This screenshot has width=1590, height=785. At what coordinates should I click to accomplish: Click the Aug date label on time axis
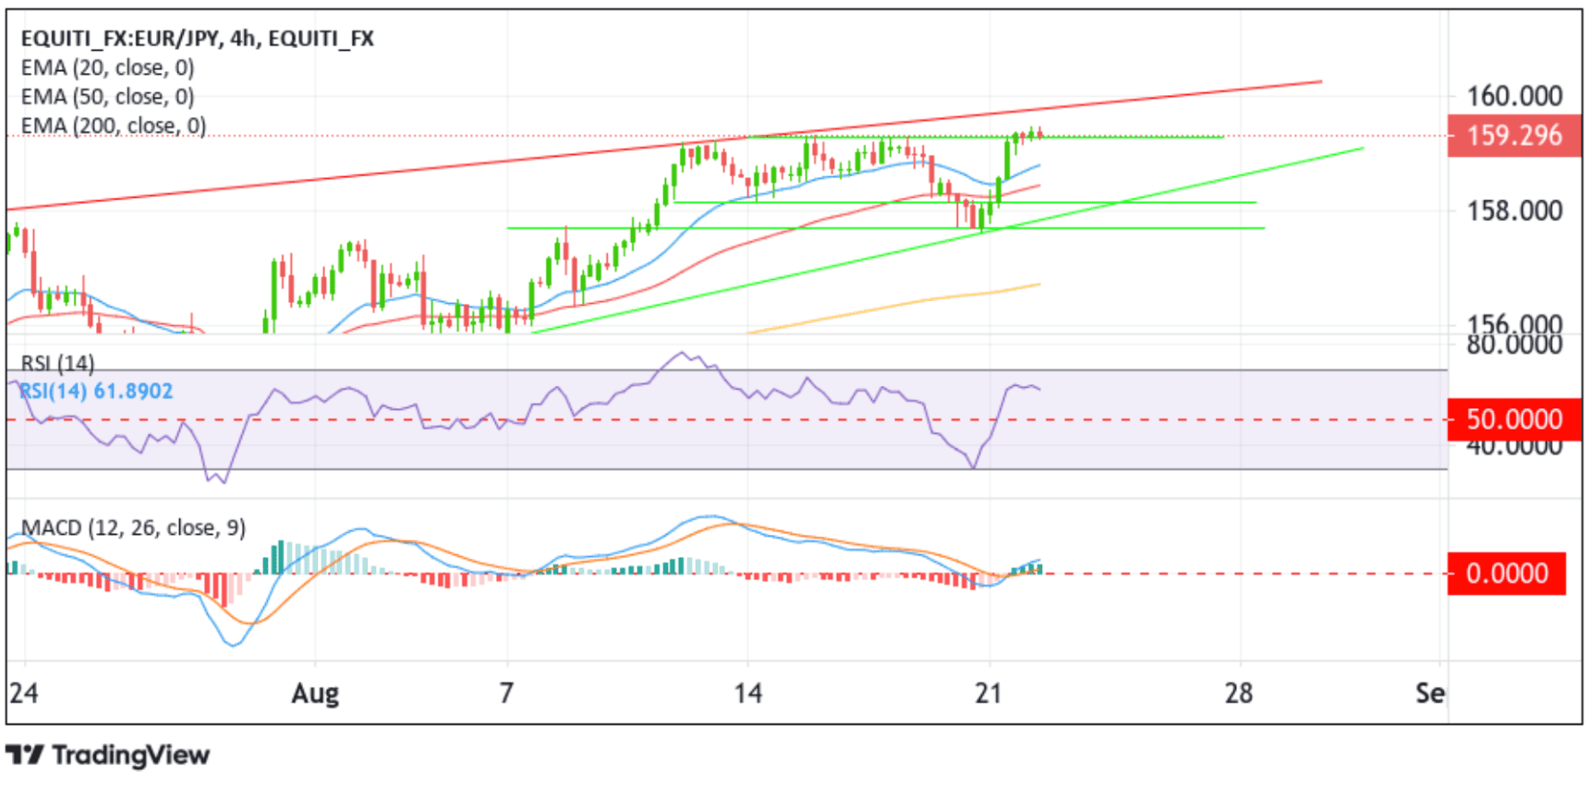[315, 694]
